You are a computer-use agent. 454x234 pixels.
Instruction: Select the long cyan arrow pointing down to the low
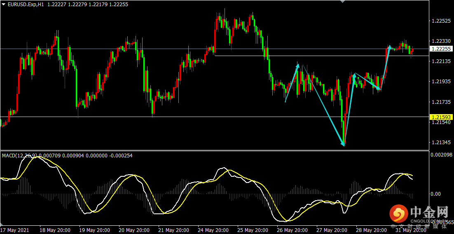(323, 105)
